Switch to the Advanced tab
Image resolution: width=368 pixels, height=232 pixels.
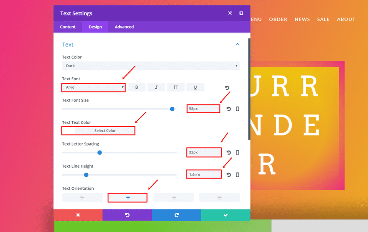click(124, 27)
